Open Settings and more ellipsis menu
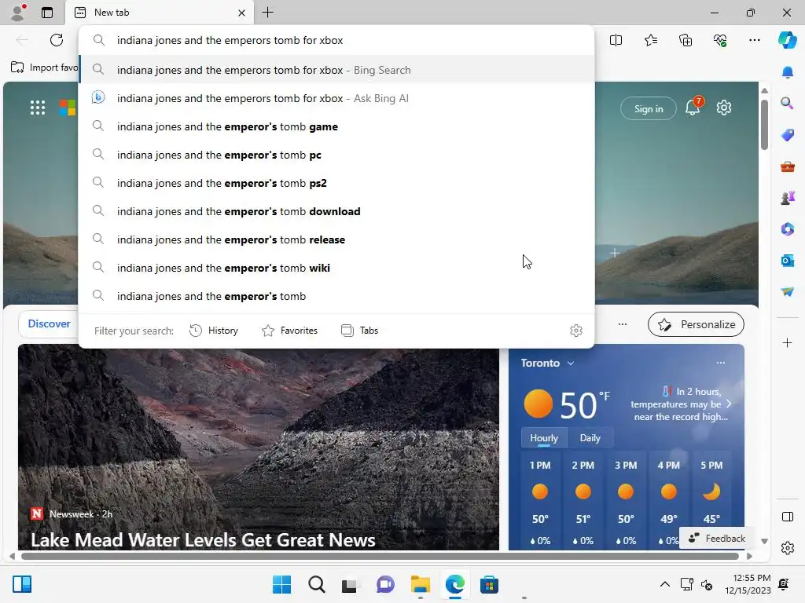Screen dimensions: 805x603 pyautogui.click(x=754, y=40)
